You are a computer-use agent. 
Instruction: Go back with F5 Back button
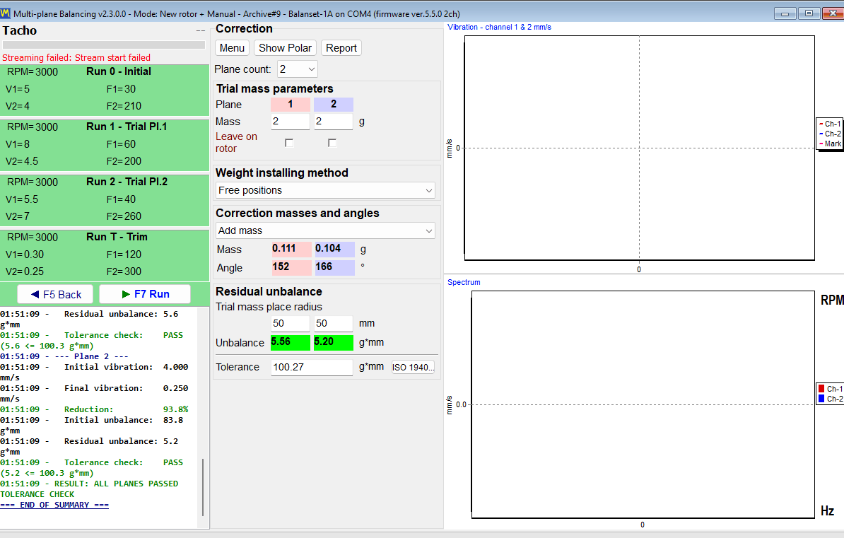click(55, 294)
